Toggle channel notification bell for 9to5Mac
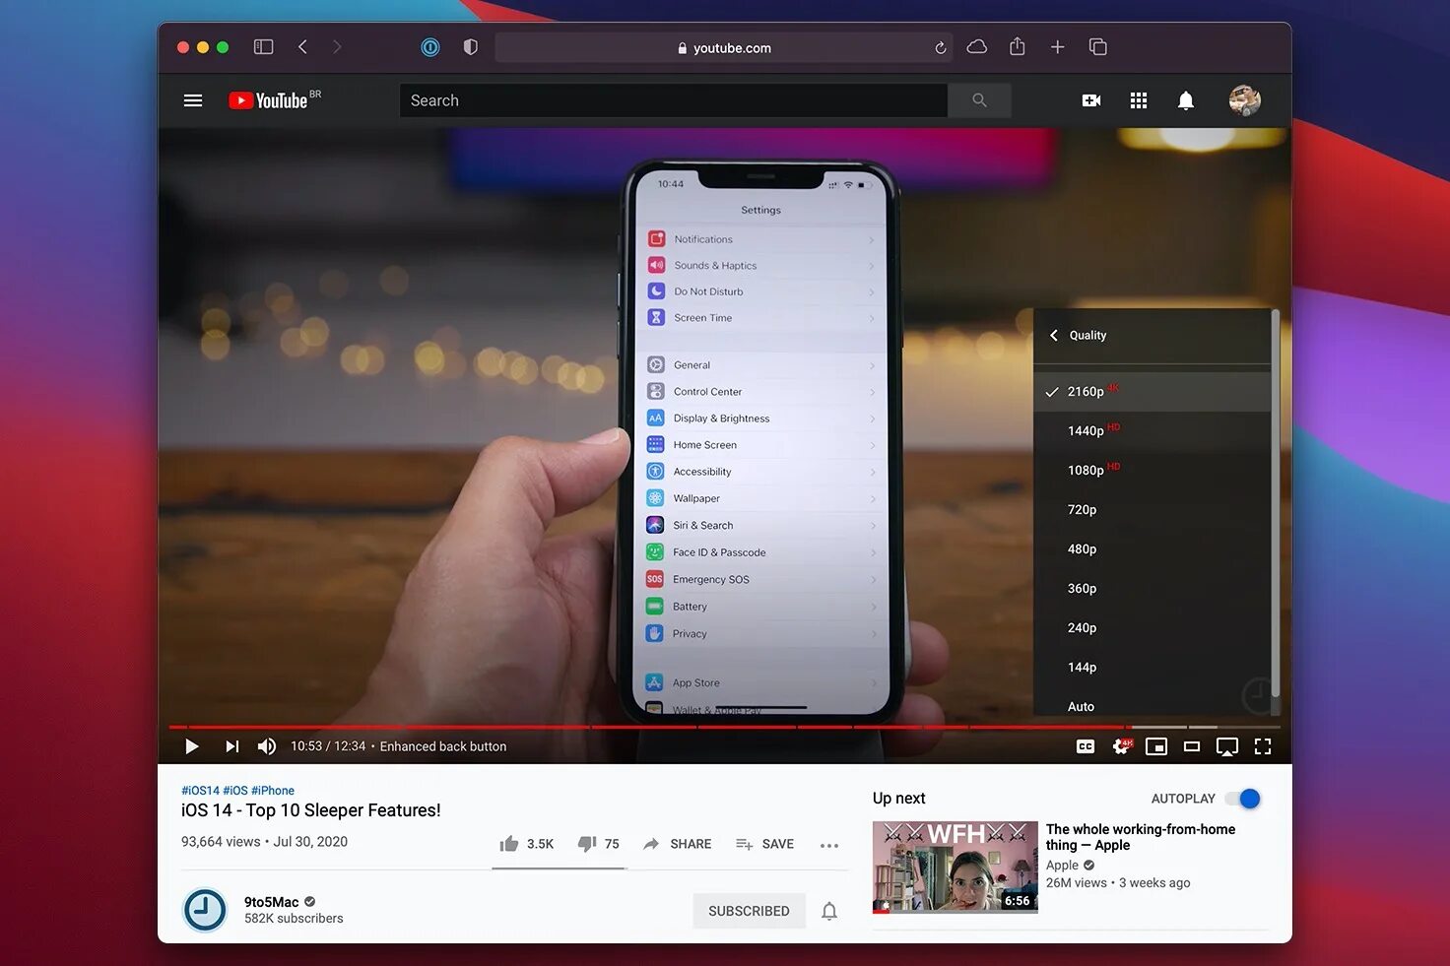1450x966 pixels. (829, 911)
